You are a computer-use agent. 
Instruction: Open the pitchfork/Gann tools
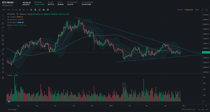[3, 23]
